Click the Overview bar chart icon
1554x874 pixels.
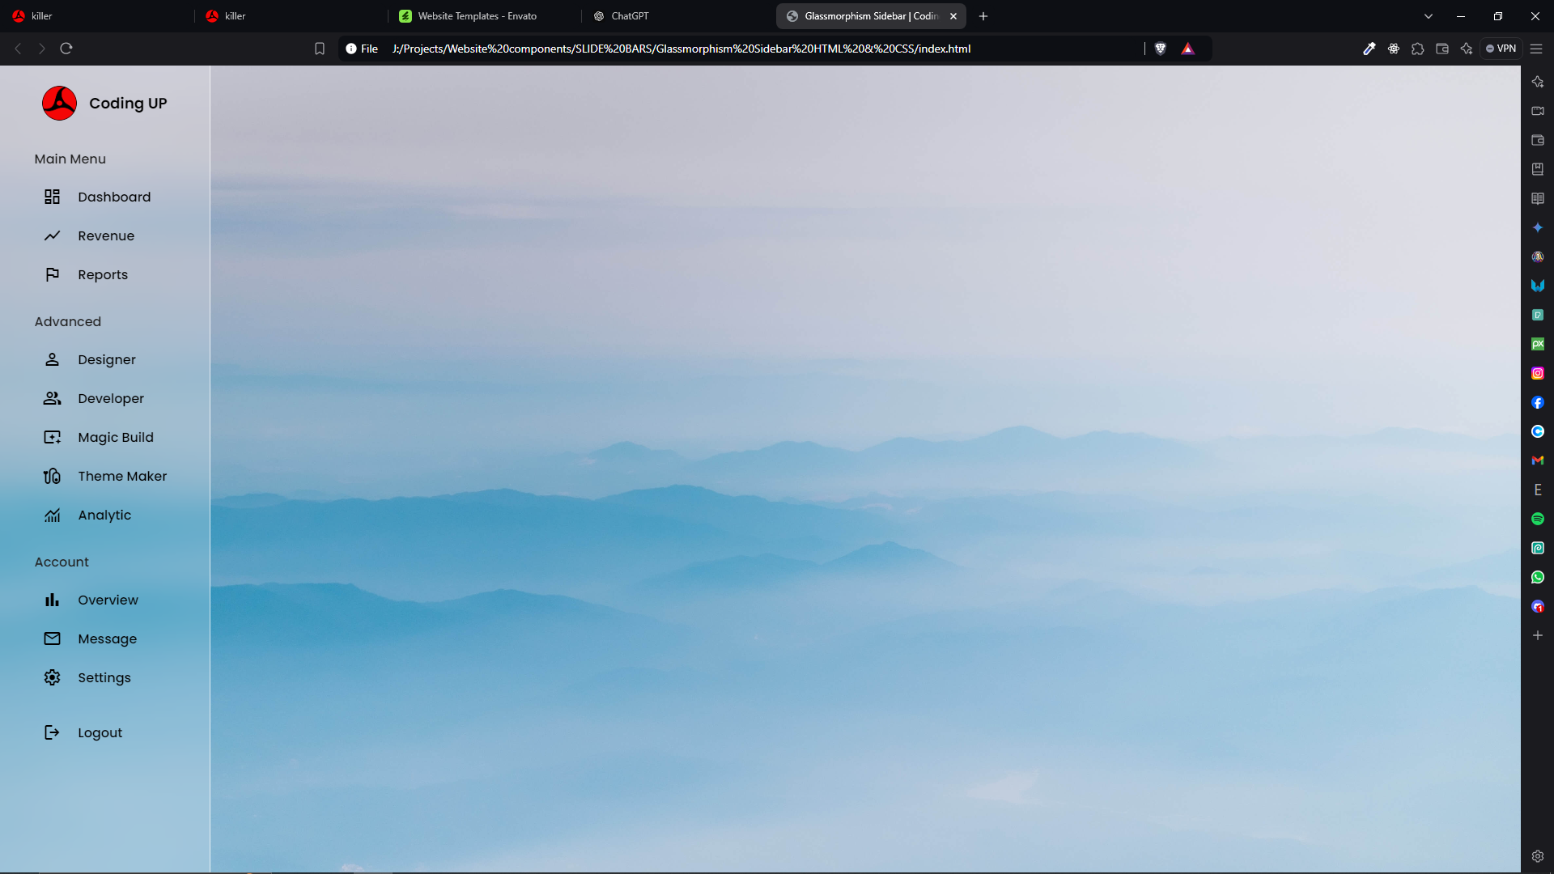point(53,600)
